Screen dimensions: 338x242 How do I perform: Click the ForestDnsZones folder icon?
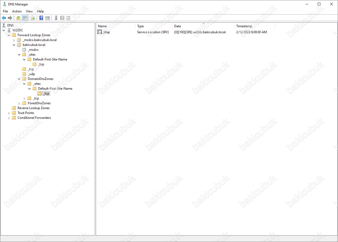[24, 103]
